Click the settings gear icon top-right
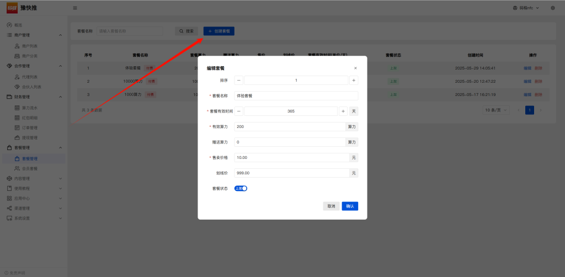The image size is (565, 277). 553,8
